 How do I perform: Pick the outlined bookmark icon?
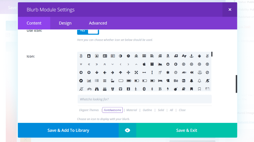click(x=199, y=89)
